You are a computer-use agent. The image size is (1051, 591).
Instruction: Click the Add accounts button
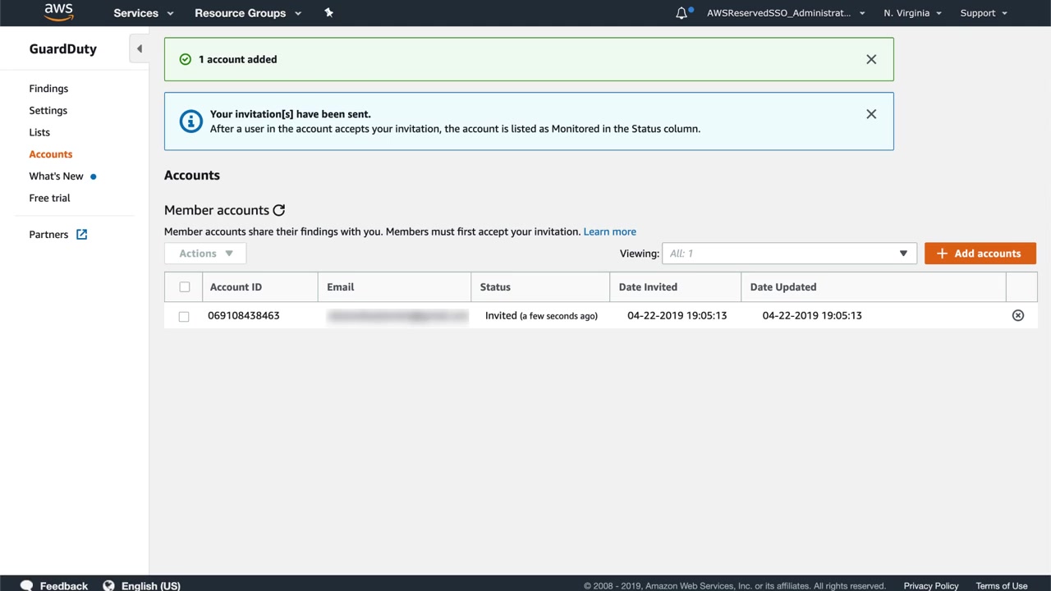click(980, 254)
